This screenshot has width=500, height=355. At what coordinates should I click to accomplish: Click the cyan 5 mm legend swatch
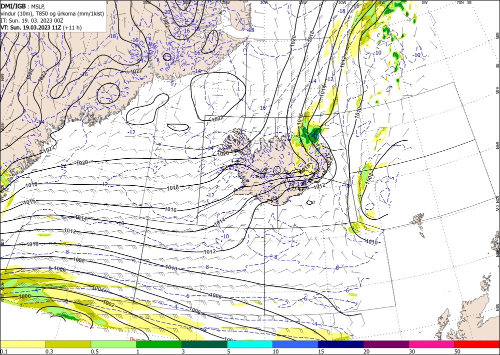250,344
